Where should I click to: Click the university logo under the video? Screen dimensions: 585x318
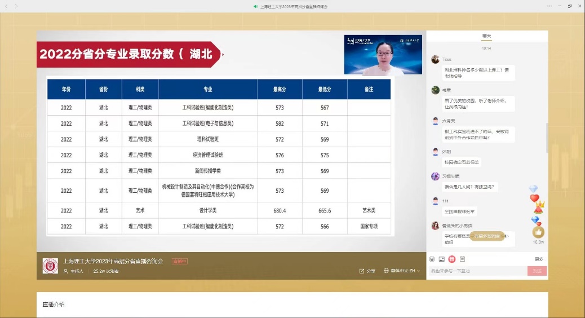(51, 266)
